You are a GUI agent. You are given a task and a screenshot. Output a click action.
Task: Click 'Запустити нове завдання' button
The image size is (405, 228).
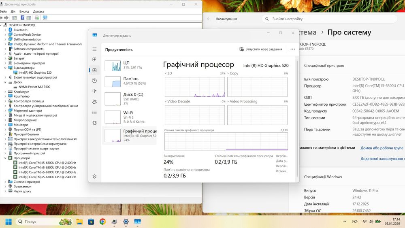261,49
